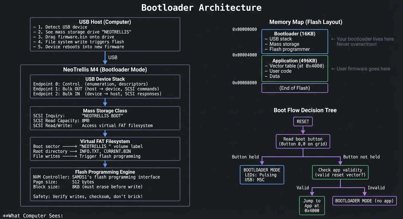Click the Button held branch label
403x219 pixels.
pos(245,157)
